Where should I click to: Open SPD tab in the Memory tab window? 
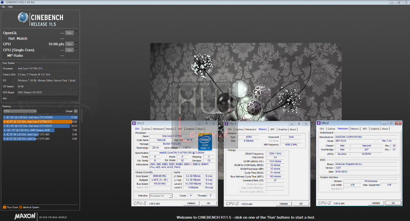click(273, 129)
